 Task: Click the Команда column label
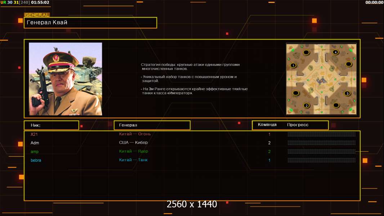(267, 125)
